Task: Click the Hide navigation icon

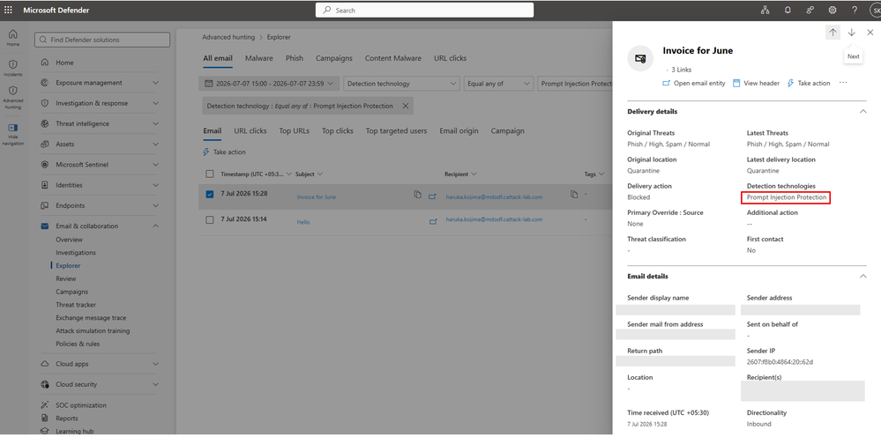Action: point(13,128)
